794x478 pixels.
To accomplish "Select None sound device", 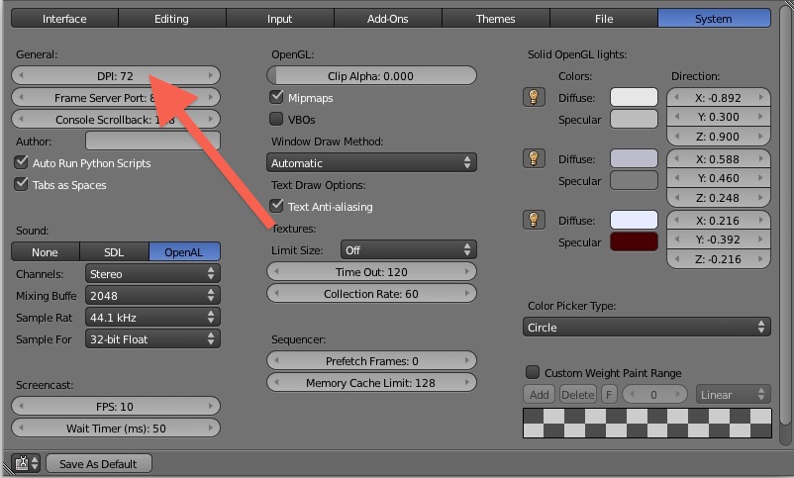I will (x=46, y=251).
